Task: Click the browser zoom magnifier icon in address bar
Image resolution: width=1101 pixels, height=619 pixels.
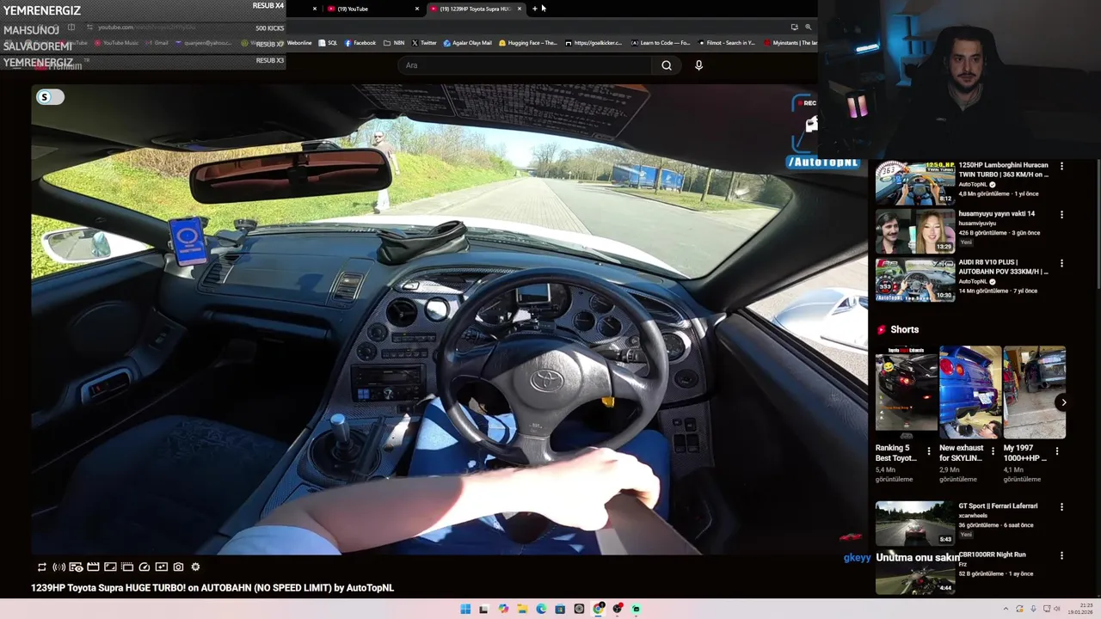Action: [808, 27]
